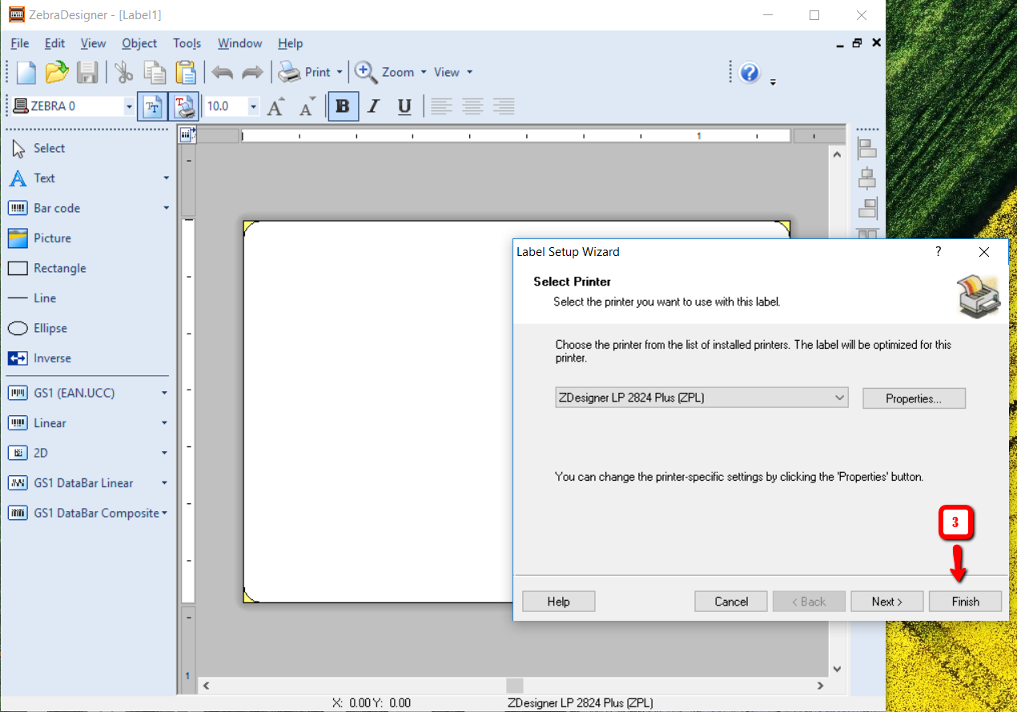This screenshot has width=1017, height=712.
Task: Expand the 2D barcode dropdown arrow
Action: coord(165,453)
